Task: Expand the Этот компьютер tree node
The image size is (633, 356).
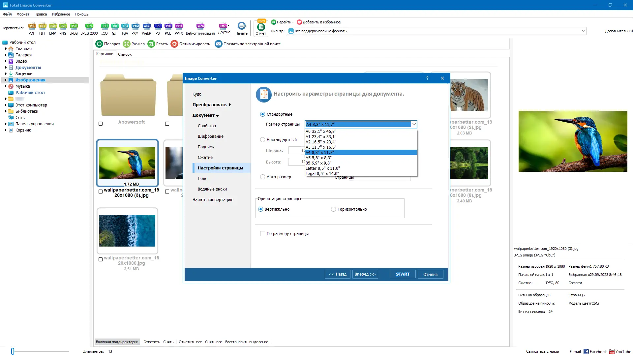Action: (6, 105)
